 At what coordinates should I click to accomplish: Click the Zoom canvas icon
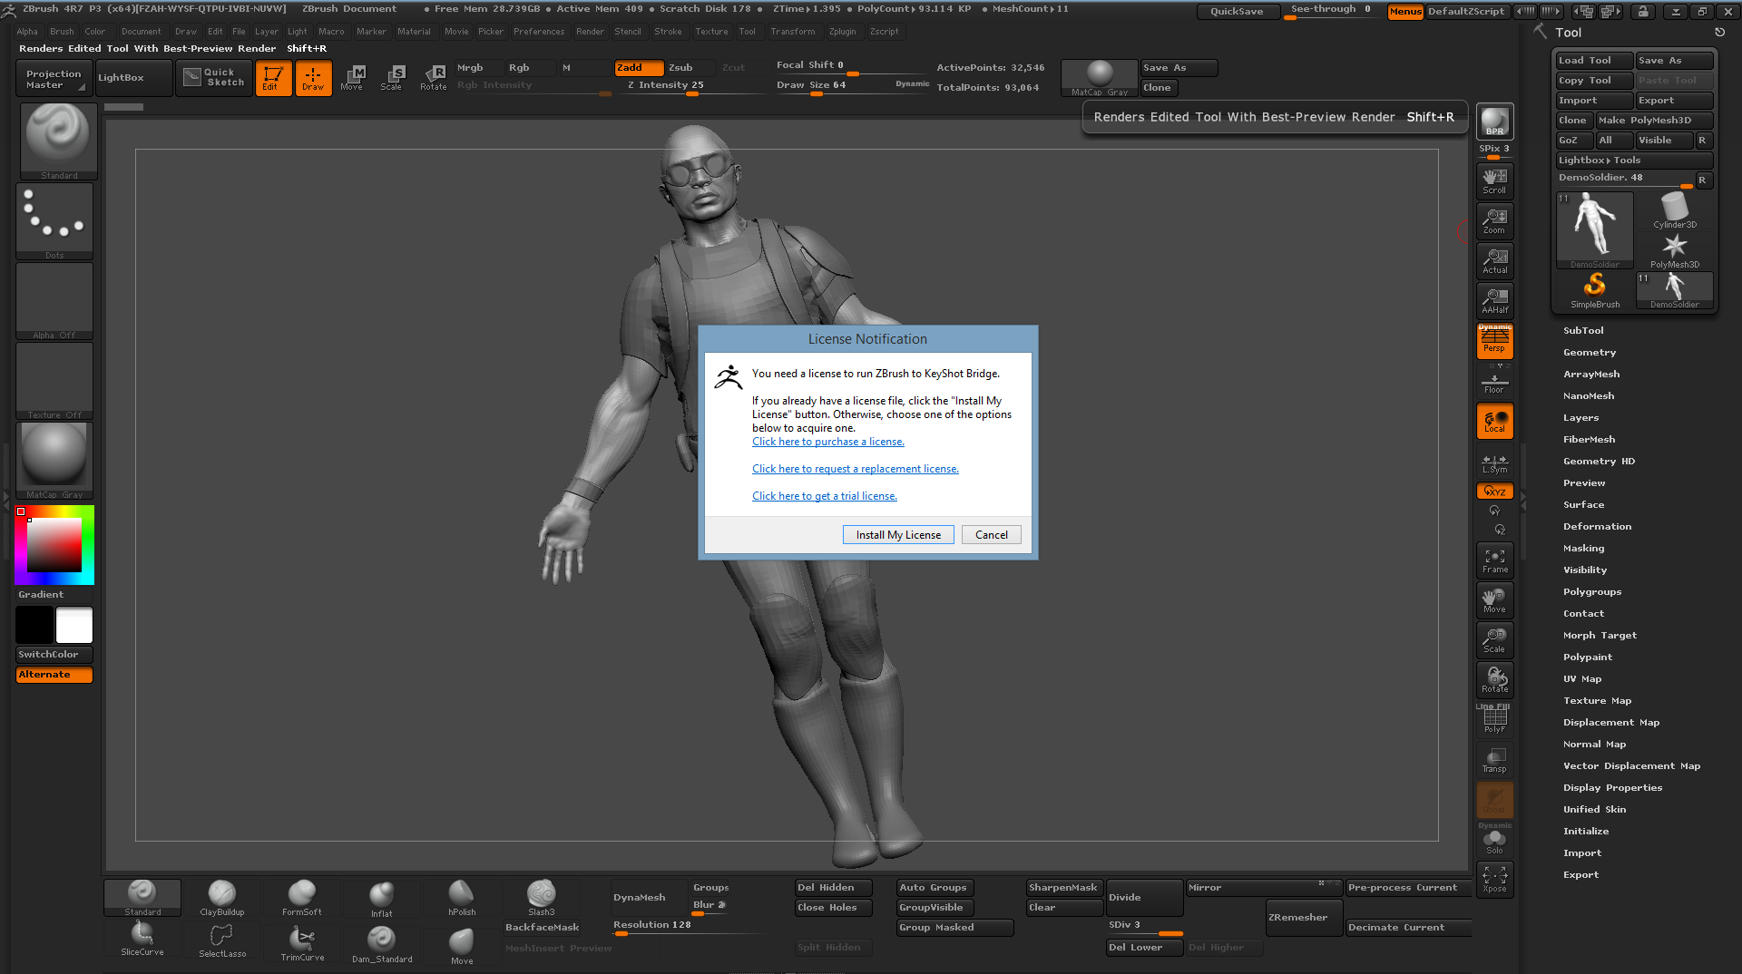[x=1494, y=220]
